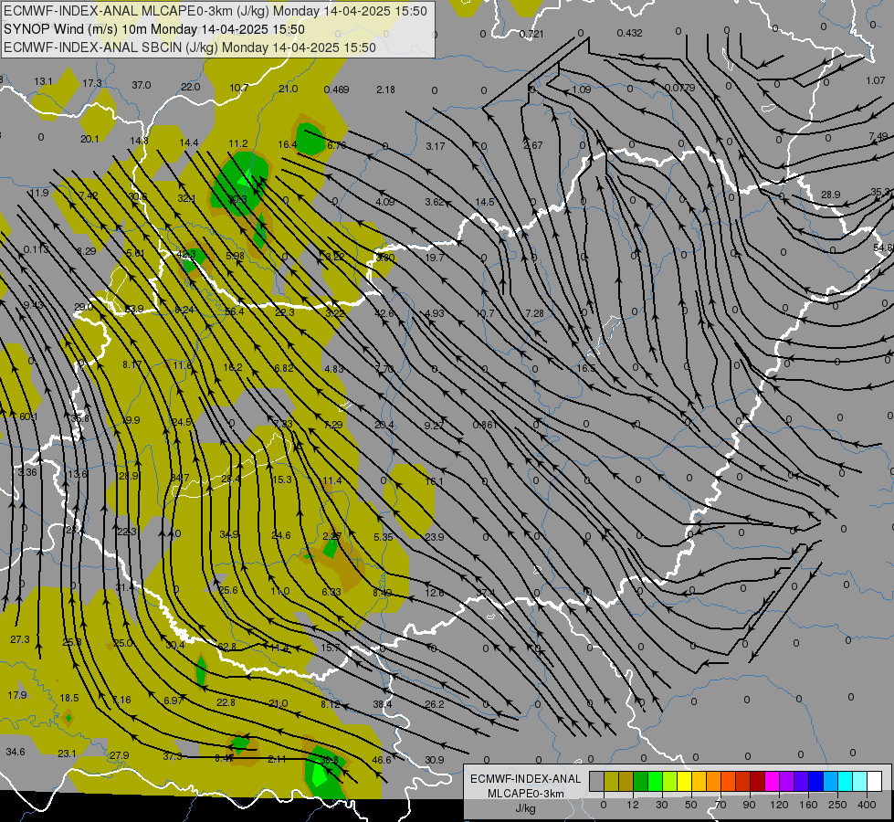
Task: Click the SYNOP Wind 10m header line
Action: click(154, 29)
